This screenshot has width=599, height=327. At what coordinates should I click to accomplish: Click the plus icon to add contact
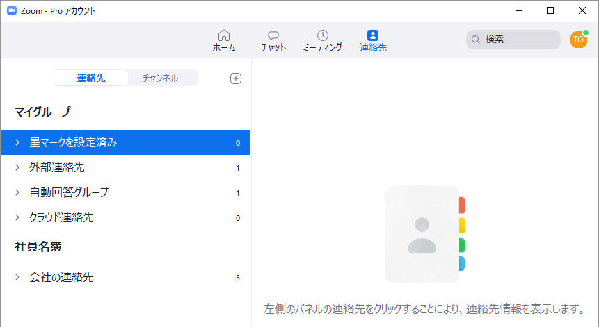coord(236,78)
